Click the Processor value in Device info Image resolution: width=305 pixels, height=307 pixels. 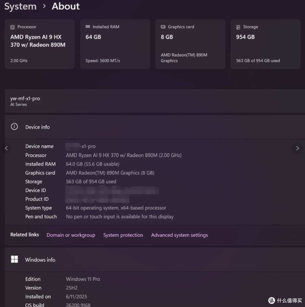click(x=124, y=155)
